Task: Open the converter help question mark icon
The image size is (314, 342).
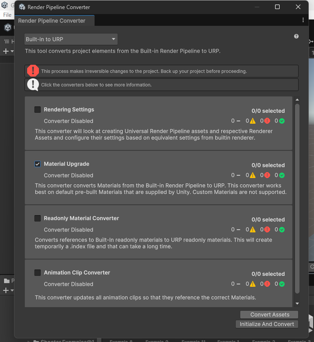Action: tap(296, 36)
